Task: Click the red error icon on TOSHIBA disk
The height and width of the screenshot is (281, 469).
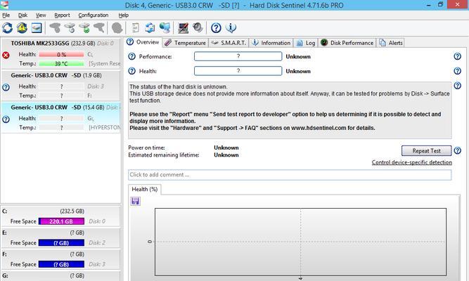Action: (x=6, y=55)
